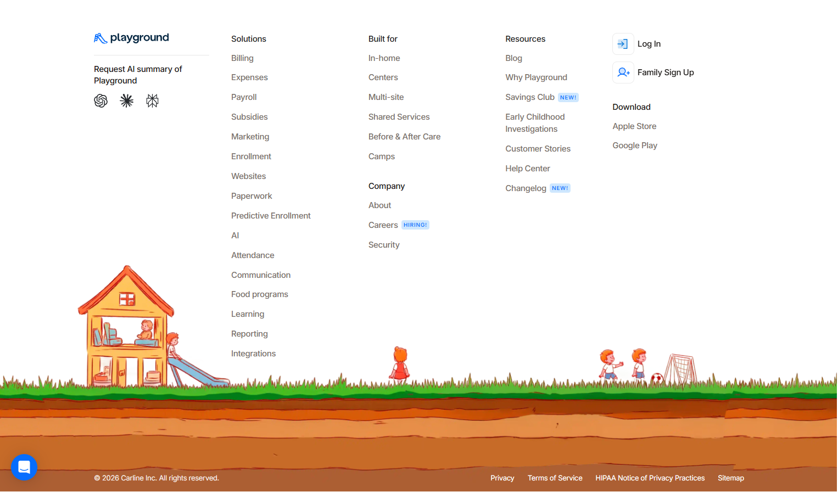
Task: Go to Camps
Action: point(382,156)
